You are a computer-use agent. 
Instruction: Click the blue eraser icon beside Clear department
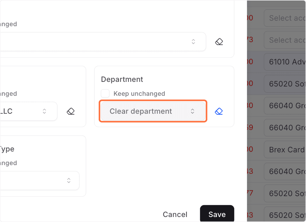click(219, 111)
